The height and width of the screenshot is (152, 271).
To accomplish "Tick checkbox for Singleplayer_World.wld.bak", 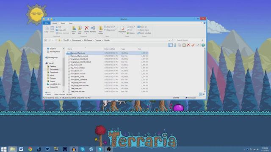I will tap(69, 62).
